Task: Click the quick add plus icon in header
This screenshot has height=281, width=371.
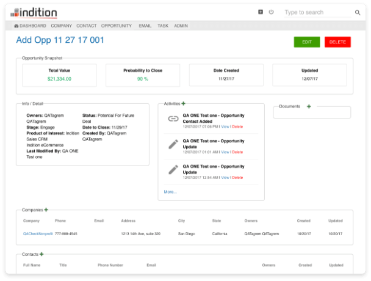Action: coord(261,12)
